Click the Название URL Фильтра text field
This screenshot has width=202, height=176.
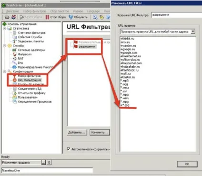point(176,15)
